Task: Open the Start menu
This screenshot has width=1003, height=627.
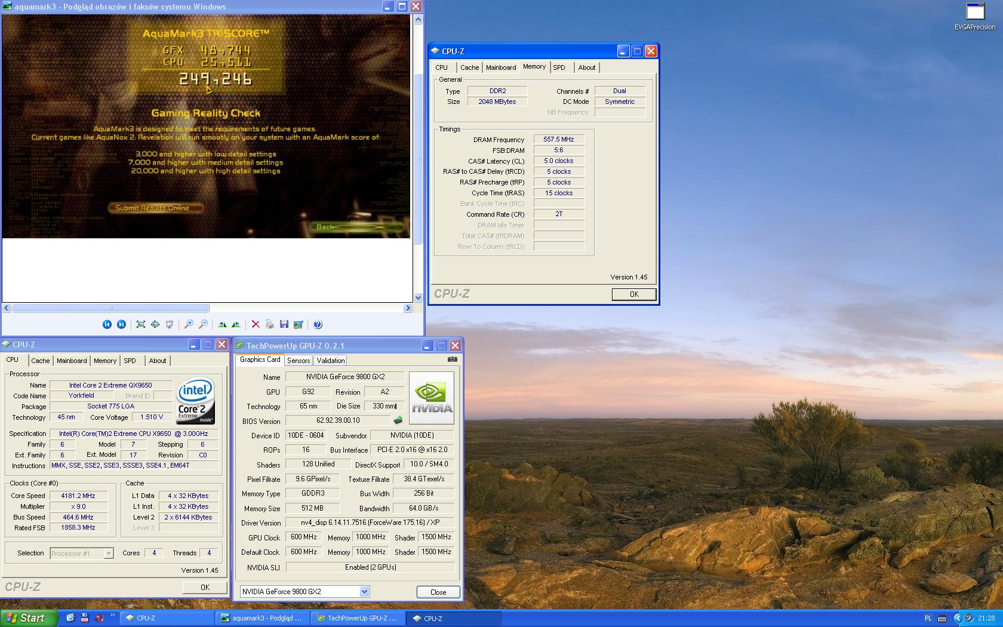Action: [x=29, y=618]
